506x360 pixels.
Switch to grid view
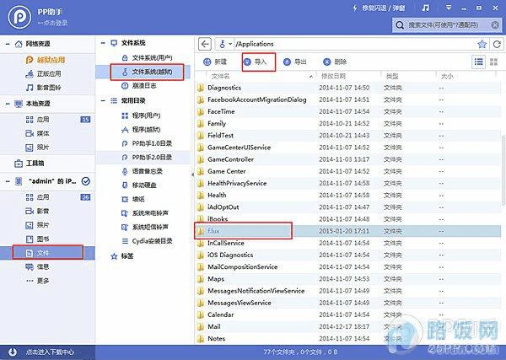493,62
